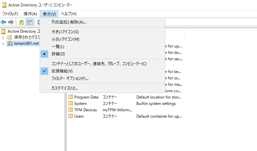This screenshot has height=151, width=257.
Task: Click the Forward arrow toolbar icon
Action: tap(11, 22)
